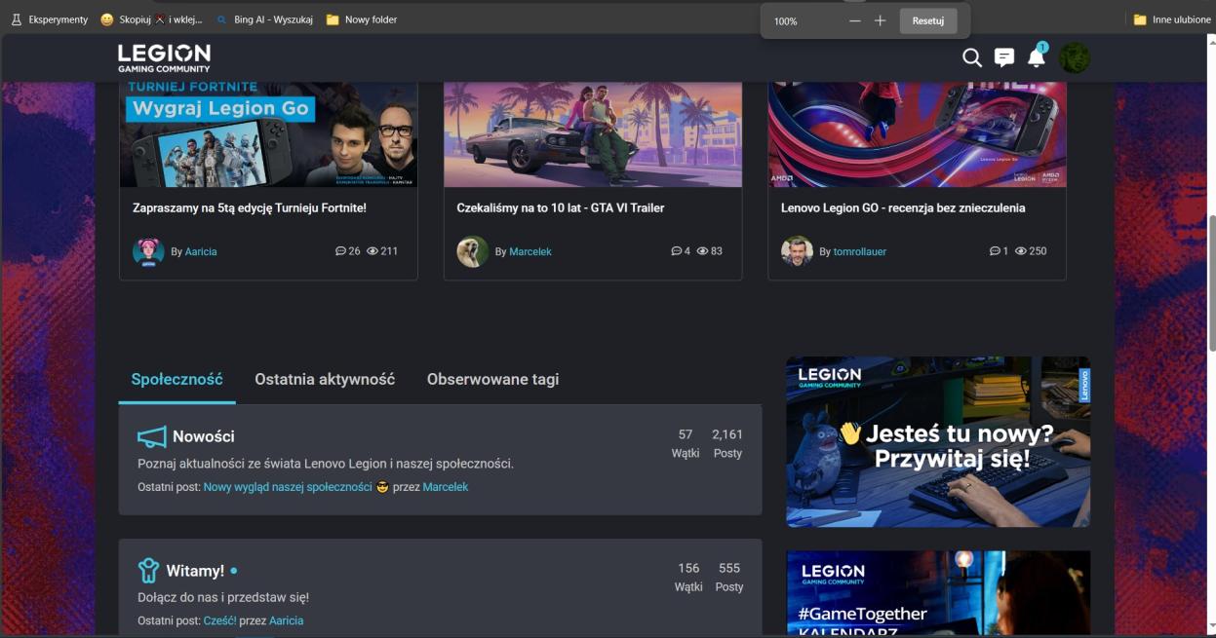Switch to the Ostatnia aktywność tab

pos(325,379)
